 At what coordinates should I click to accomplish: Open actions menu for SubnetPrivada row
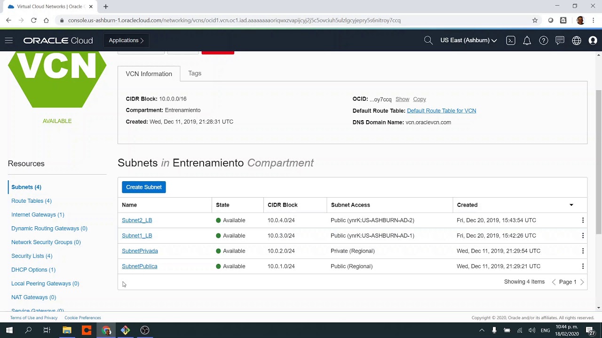tap(583, 251)
